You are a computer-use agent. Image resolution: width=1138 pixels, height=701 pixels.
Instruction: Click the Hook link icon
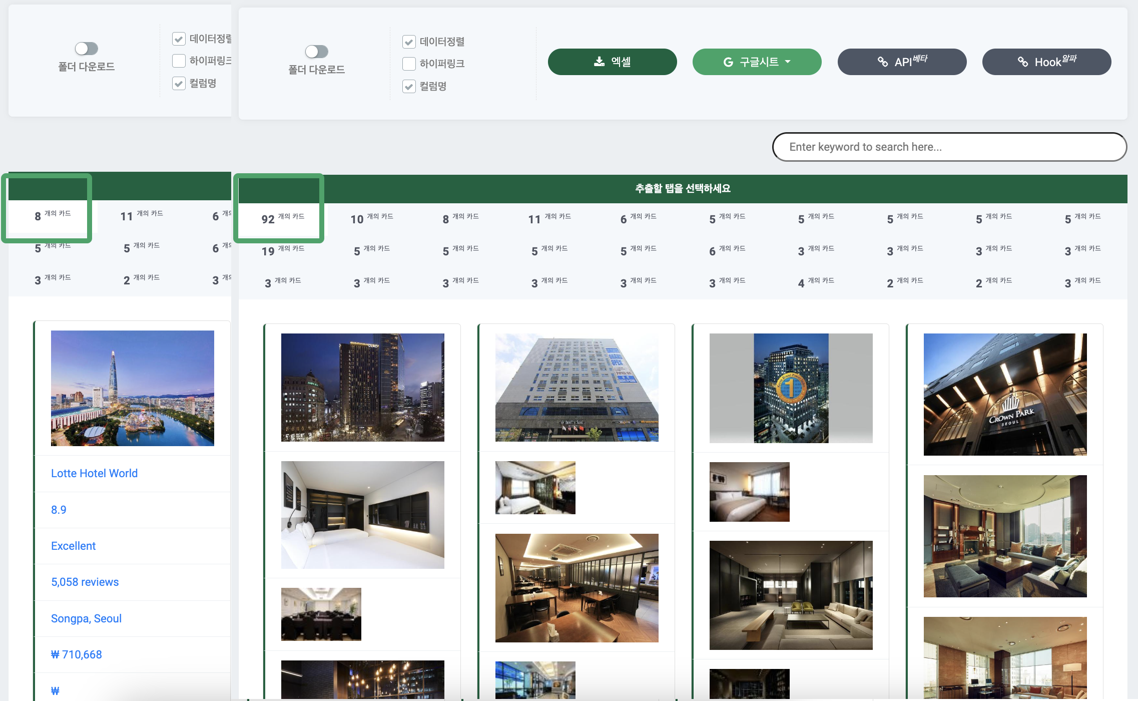[1023, 62]
